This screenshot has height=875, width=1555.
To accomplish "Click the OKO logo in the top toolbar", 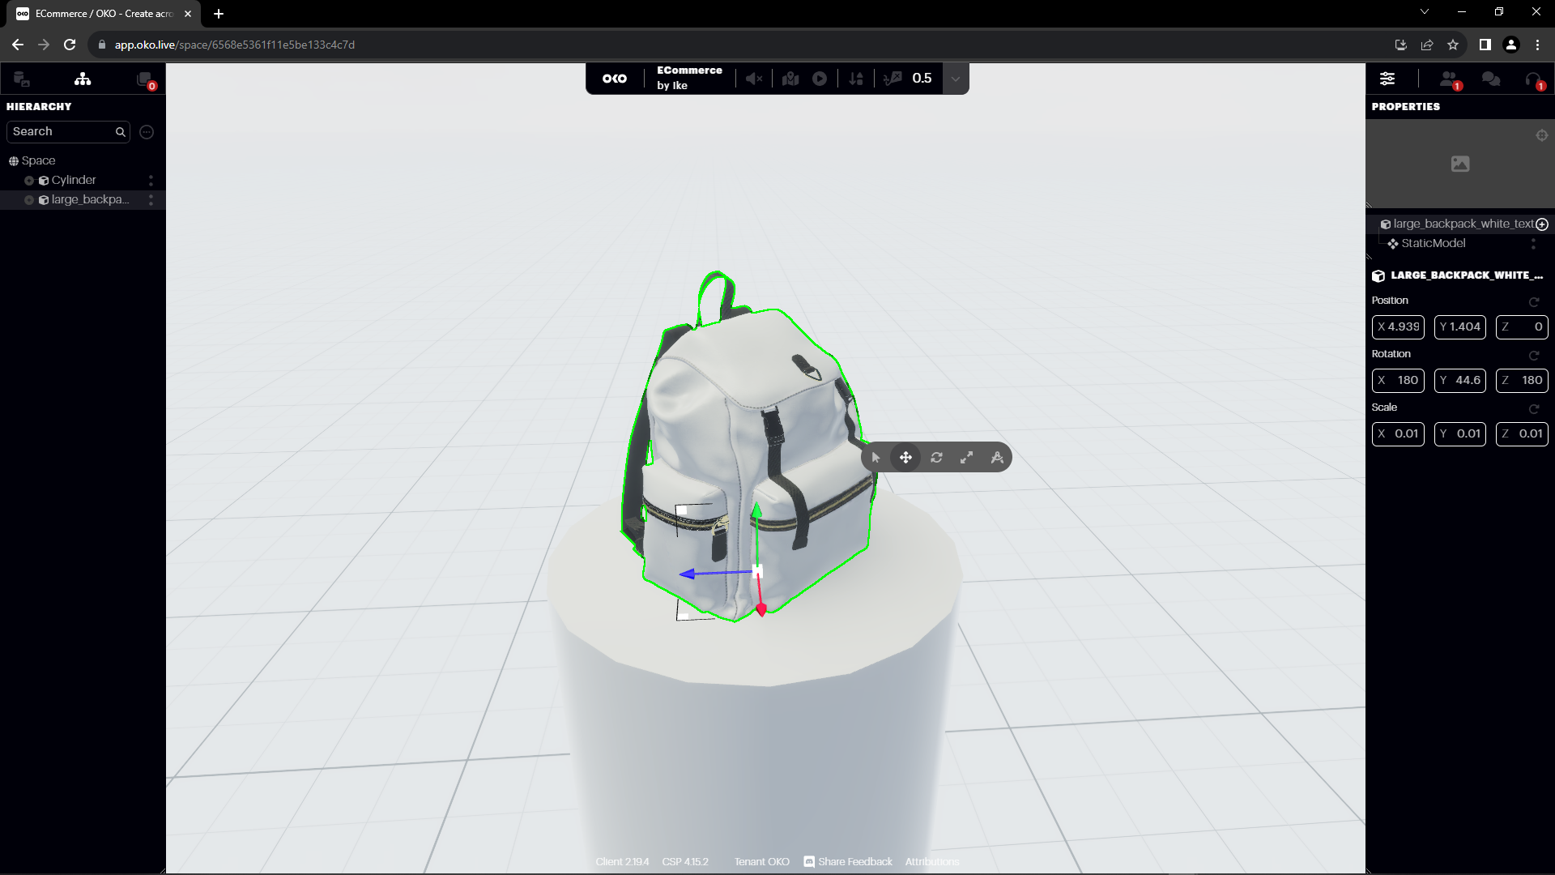I will [616, 79].
